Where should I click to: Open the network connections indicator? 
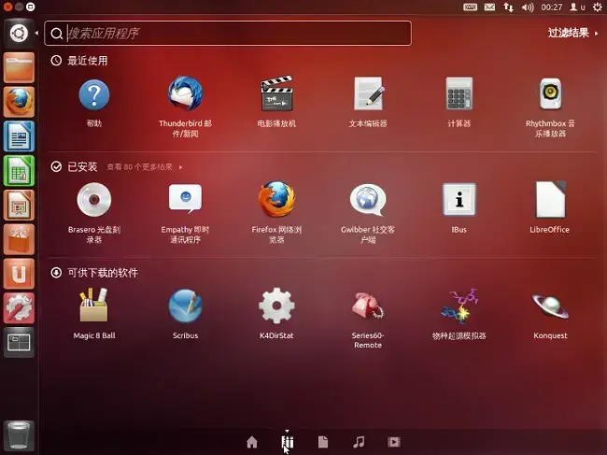(508, 7)
